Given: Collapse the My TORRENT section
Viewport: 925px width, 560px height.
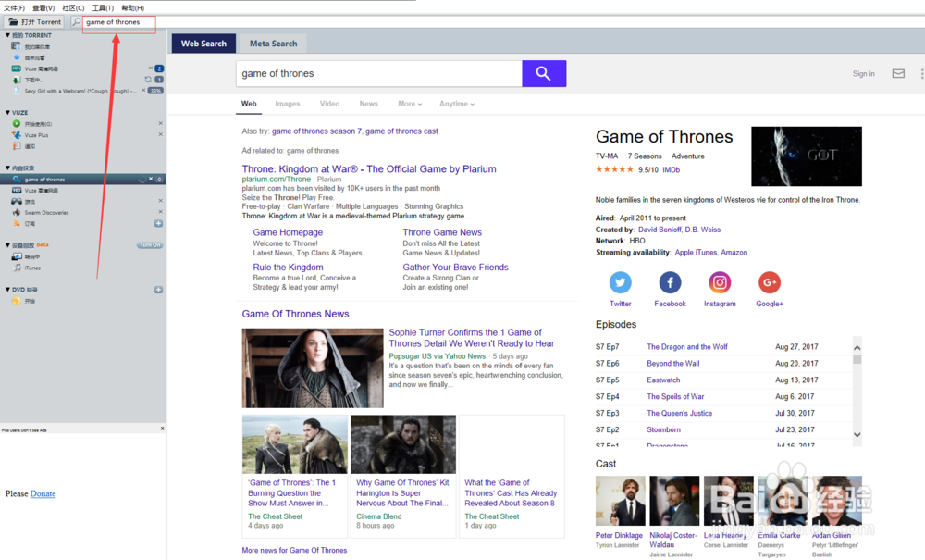Looking at the screenshot, I should pos(7,35).
